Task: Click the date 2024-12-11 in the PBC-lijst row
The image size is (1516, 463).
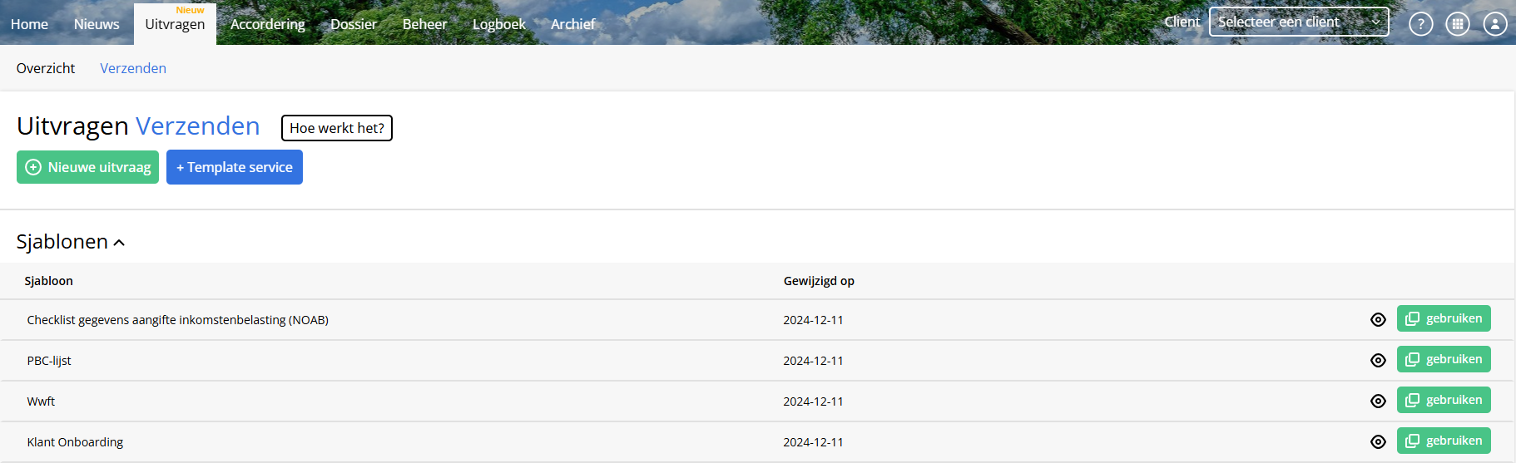Action: pos(813,361)
